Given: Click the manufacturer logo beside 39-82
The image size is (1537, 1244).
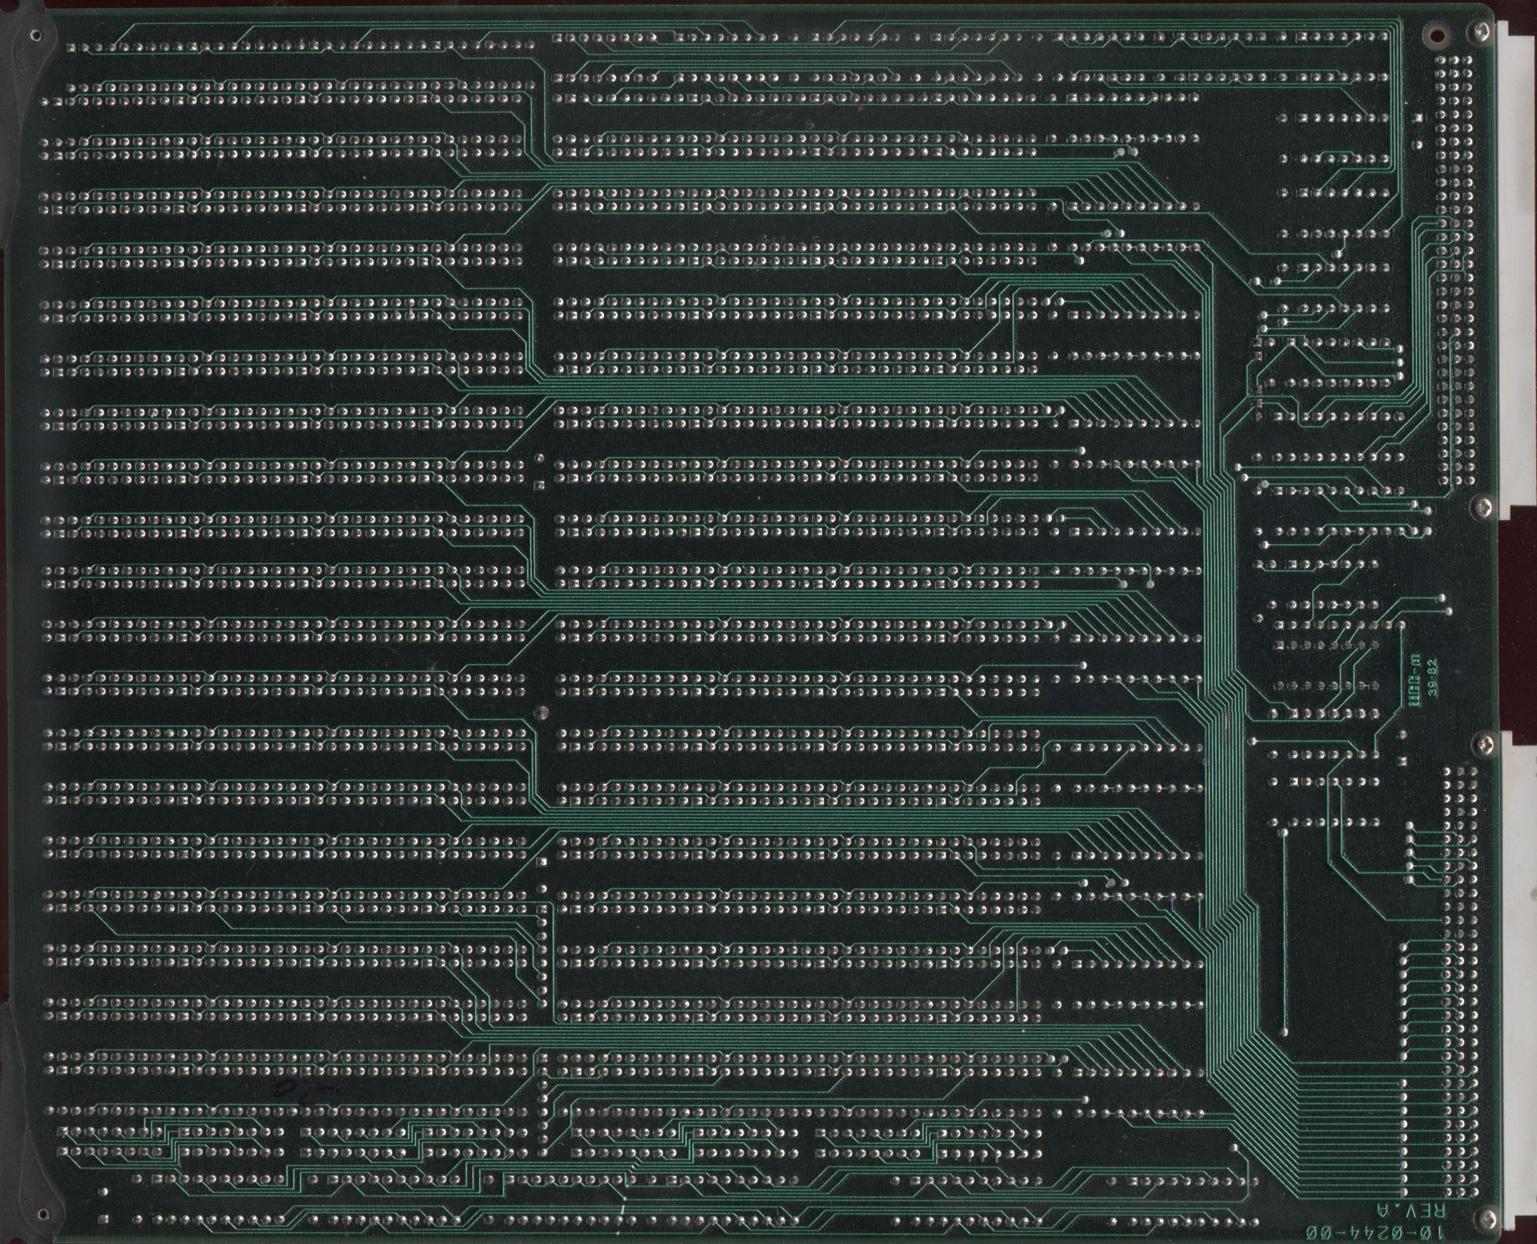Looking at the screenshot, I should tap(1414, 679).
